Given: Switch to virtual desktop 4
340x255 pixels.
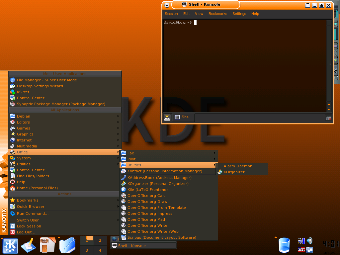Looking at the screenshot, I should tap(100, 250).
